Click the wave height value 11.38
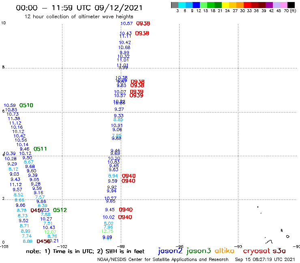Screen dimensions: 300x263 click(14, 119)
